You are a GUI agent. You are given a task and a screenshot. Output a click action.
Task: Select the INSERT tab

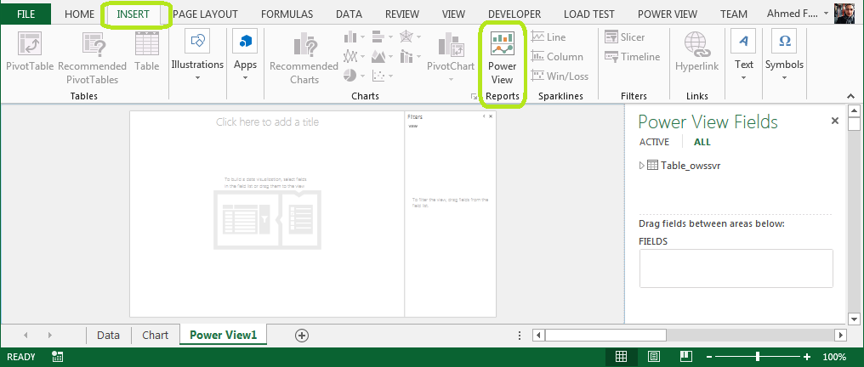click(133, 14)
